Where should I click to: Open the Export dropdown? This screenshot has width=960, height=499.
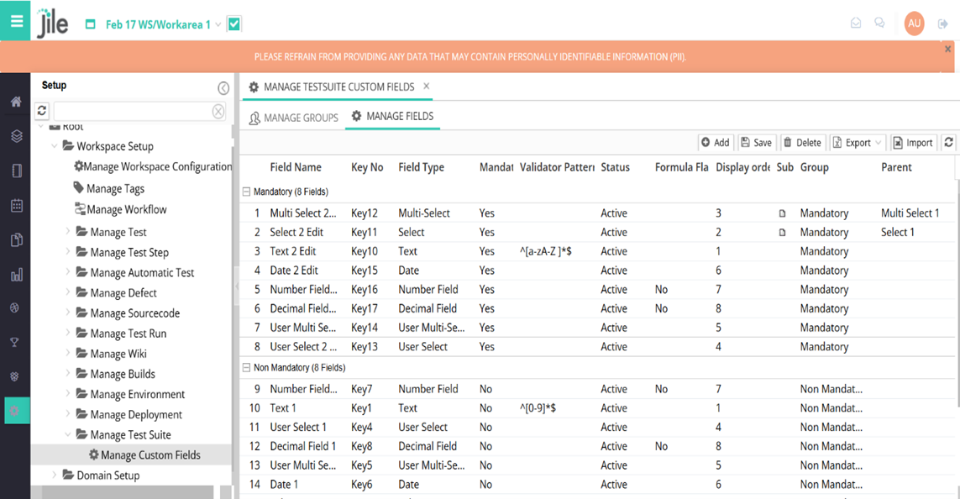[858, 143]
